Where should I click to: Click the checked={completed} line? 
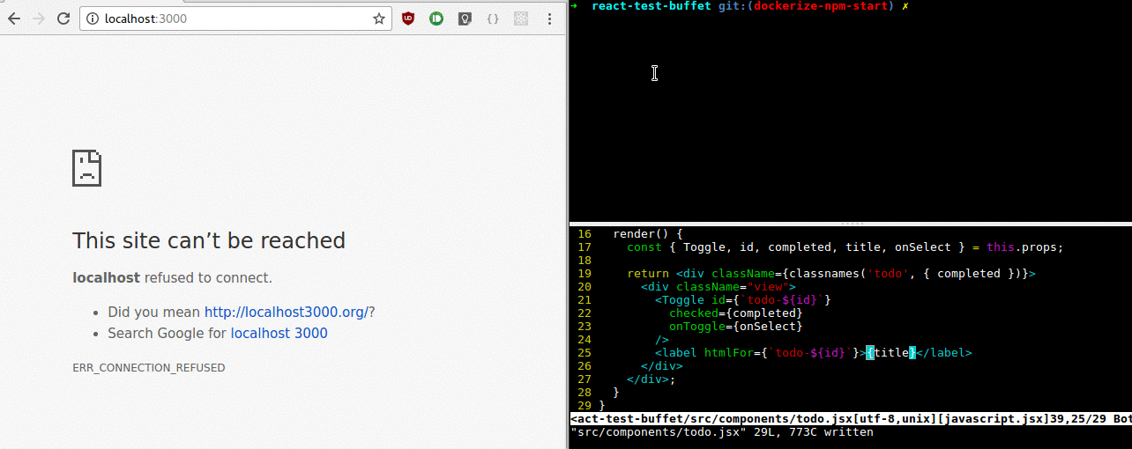736,313
